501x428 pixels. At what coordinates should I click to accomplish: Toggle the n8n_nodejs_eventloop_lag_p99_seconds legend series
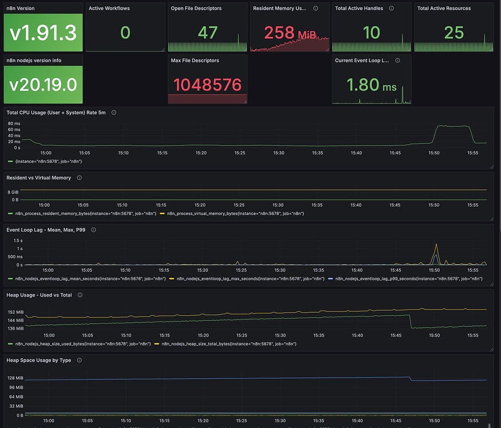click(x=409, y=279)
